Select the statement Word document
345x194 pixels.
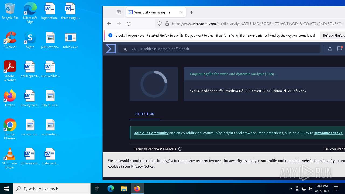coord(50,157)
